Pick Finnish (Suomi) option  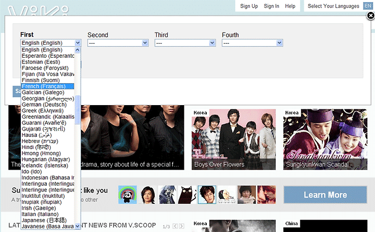pos(48,80)
